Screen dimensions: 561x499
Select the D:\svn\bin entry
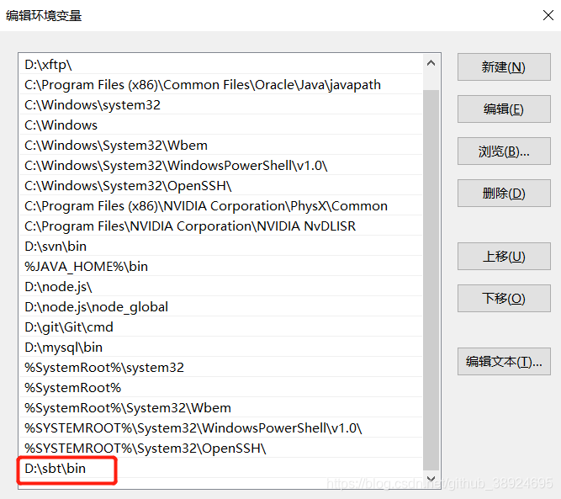(220, 247)
